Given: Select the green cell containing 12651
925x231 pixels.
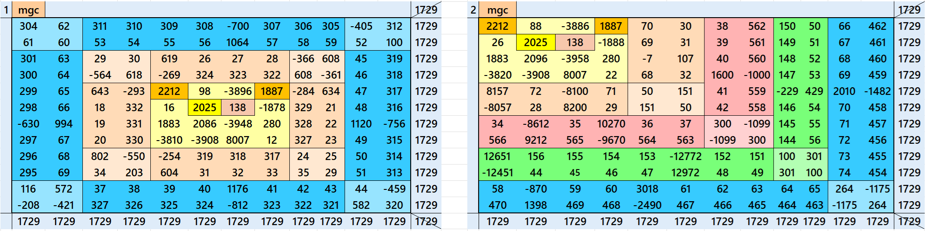Looking at the screenshot, I should pos(497,156).
